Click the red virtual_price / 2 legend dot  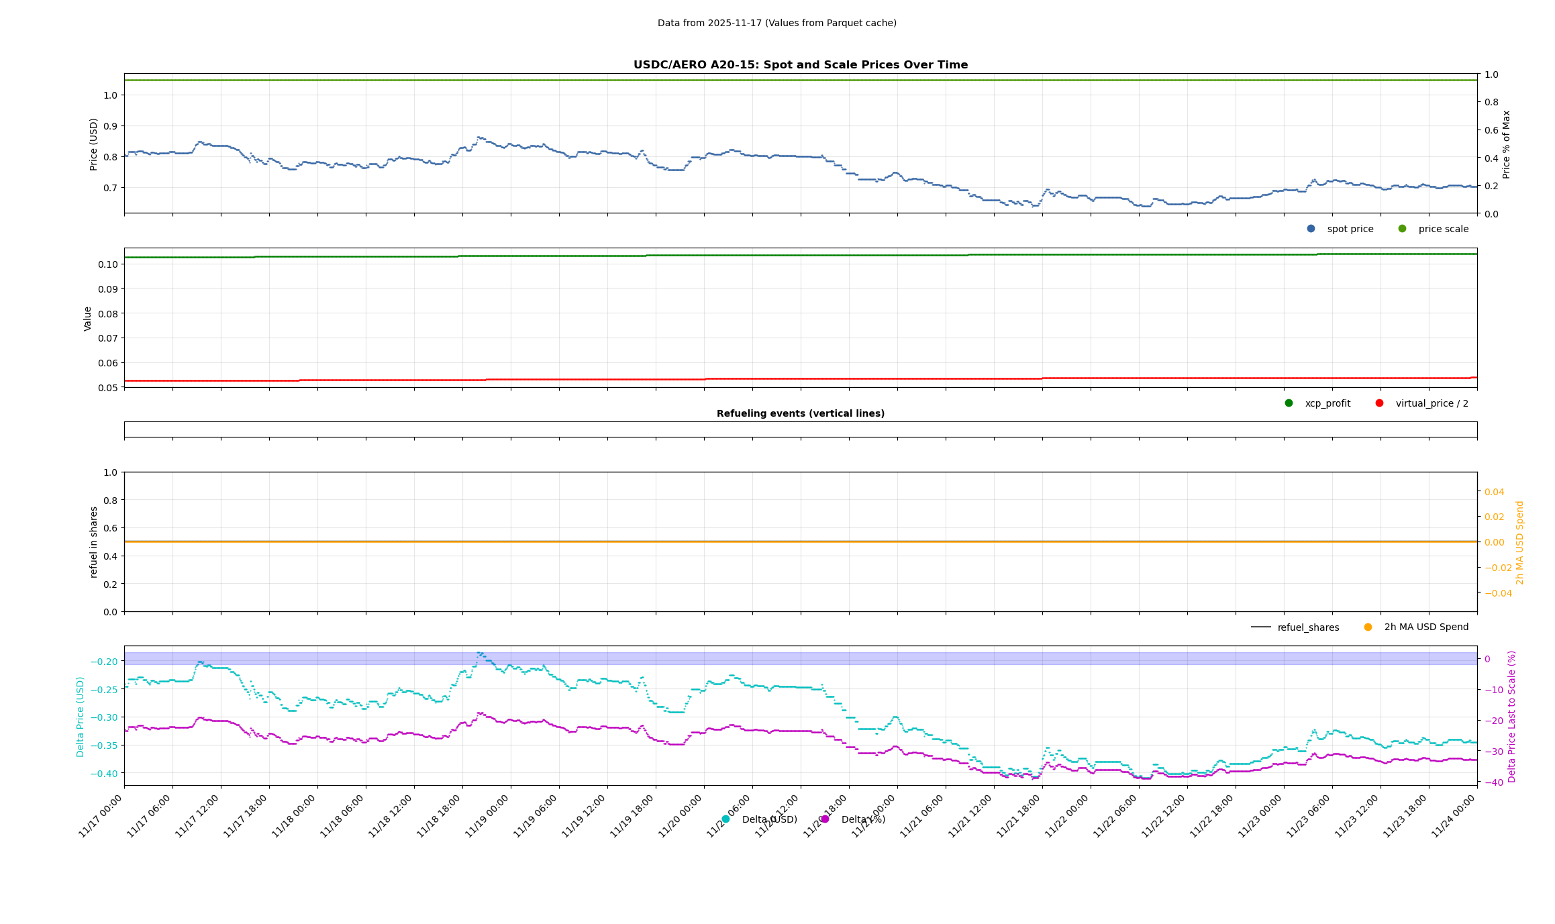click(x=1379, y=403)
